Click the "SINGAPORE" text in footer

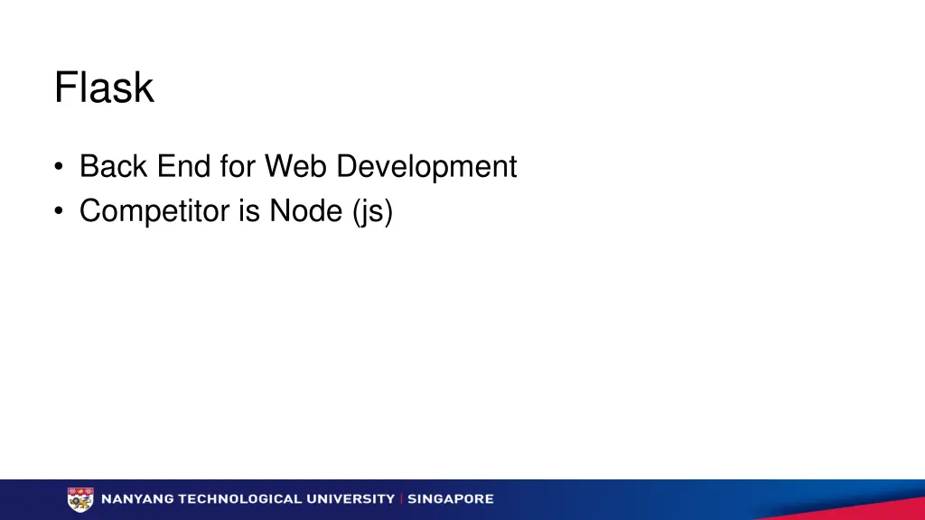pos(451,498)
